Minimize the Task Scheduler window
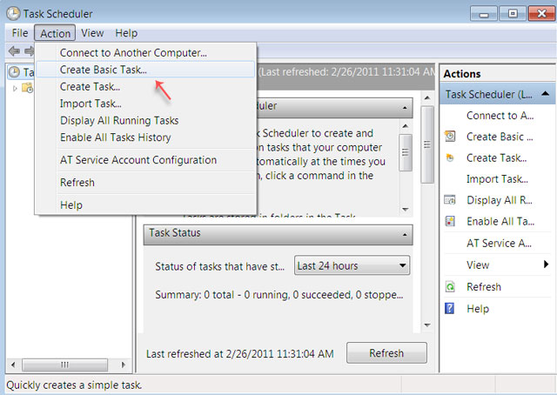The image size is (557, 395). pos(484,14)
